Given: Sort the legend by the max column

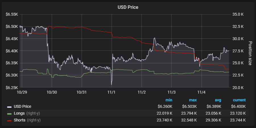Looking at the screenshot, I should click(193, 100).
